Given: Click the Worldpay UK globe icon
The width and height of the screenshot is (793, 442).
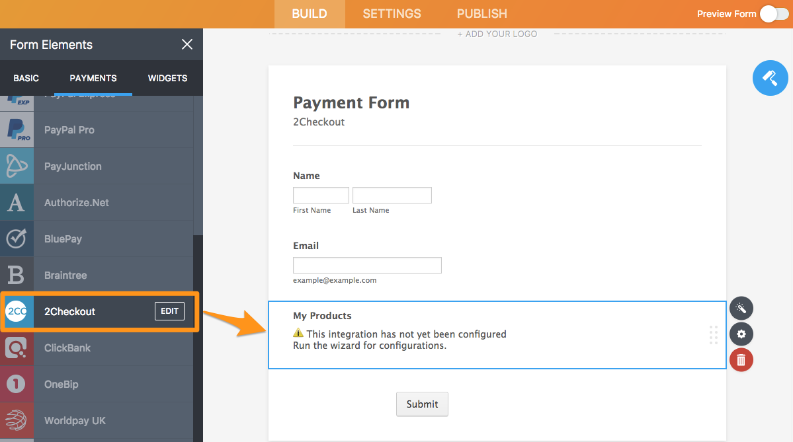Looking at the screenshot, I should 17,421.
